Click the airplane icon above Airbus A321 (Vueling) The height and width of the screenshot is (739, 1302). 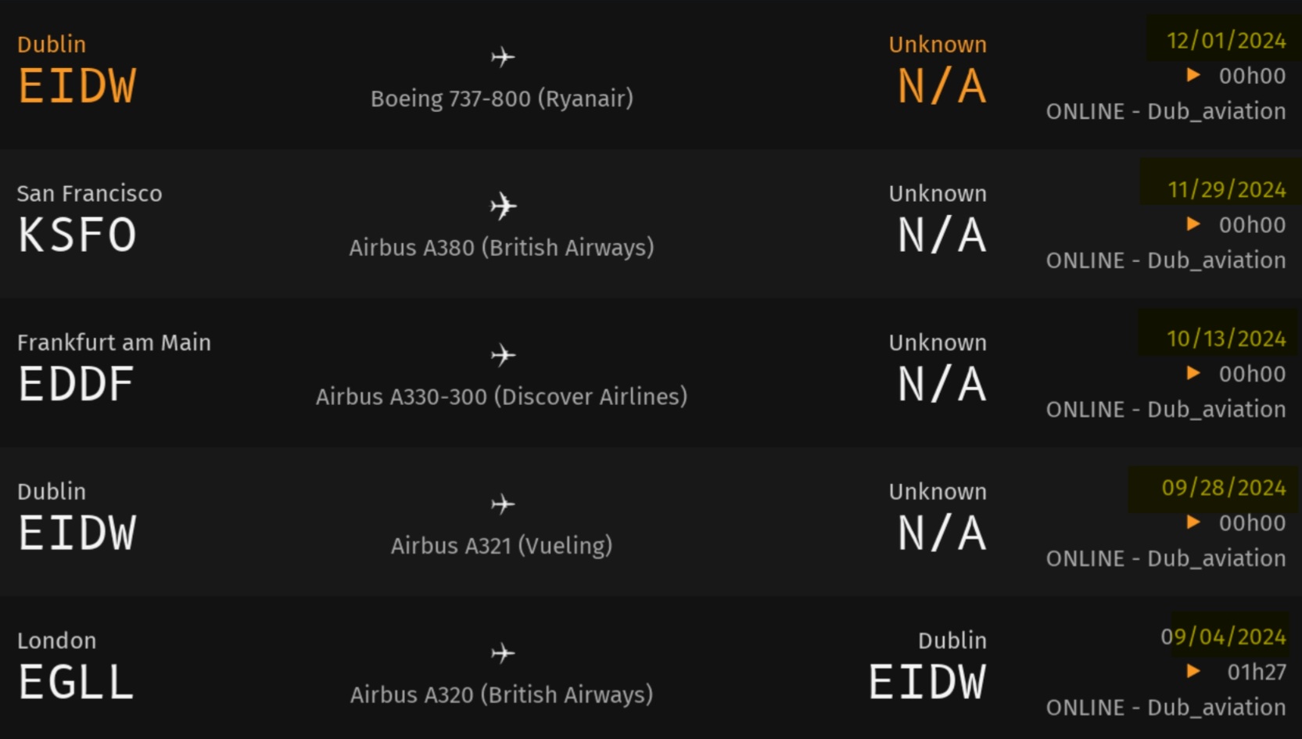pyautogui.click(x=503, y=504)
